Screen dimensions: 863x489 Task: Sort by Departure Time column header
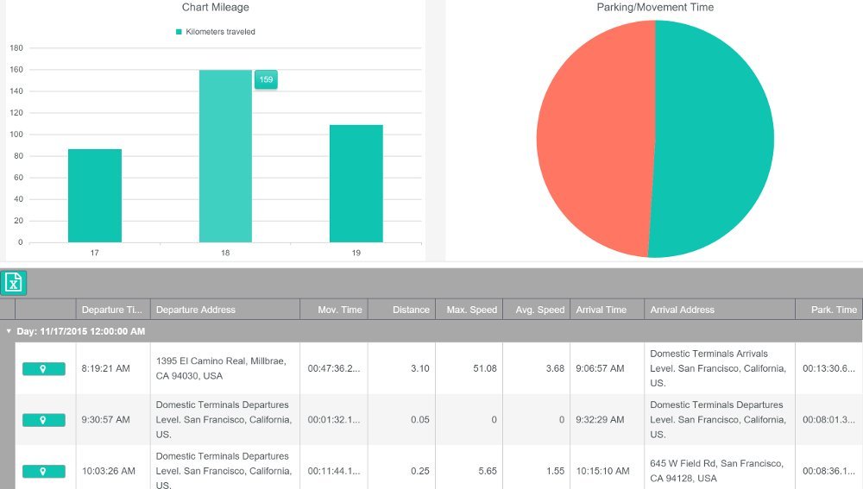pos(112,310)
